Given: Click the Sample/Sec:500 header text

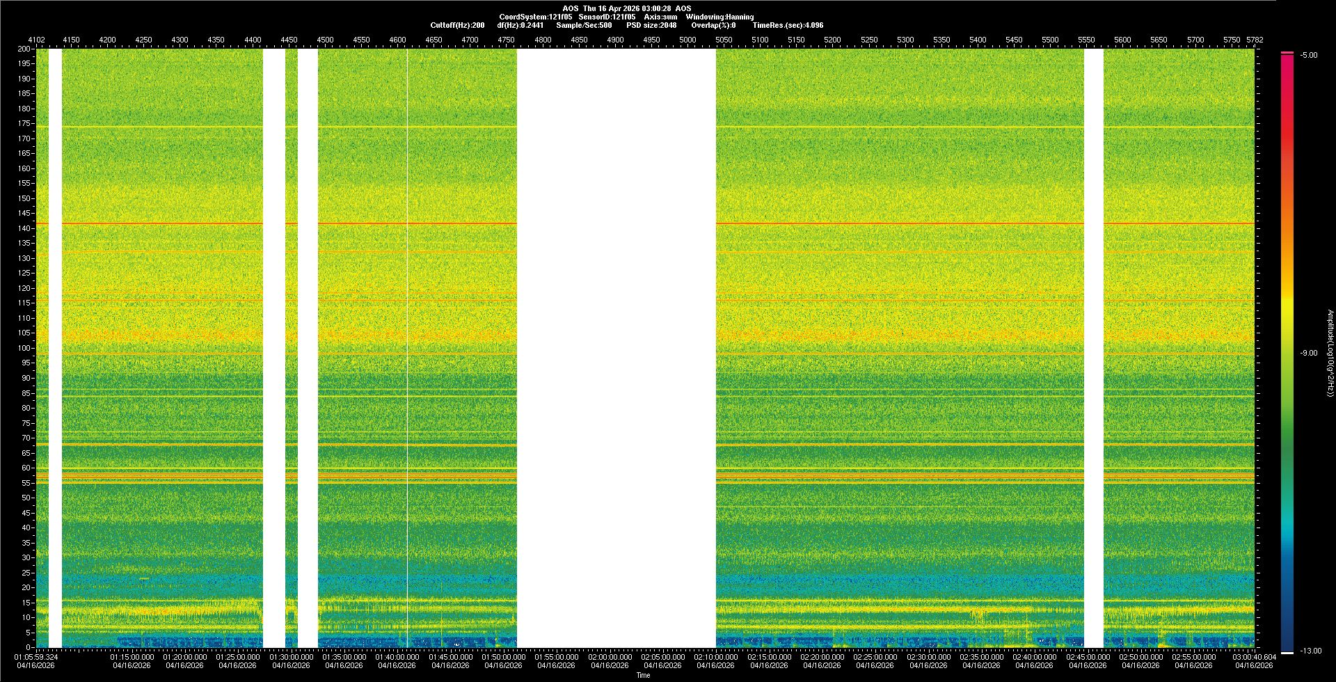Looking at the screenshot, I should (x=584, y=25).
